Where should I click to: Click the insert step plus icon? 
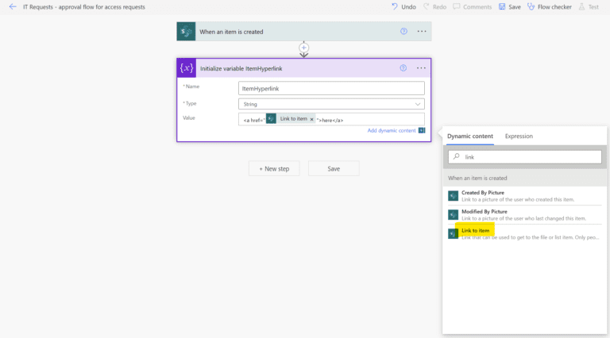point(303,48)
